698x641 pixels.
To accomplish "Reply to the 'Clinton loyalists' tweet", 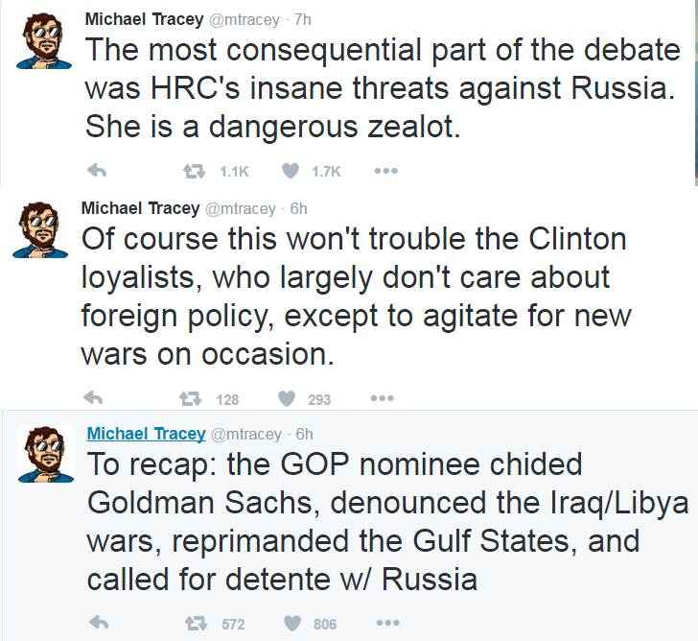I will (x=93, y=398).
